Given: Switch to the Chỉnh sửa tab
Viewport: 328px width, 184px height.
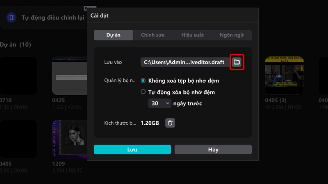Looking at the screenshot, I should (153, 35).
